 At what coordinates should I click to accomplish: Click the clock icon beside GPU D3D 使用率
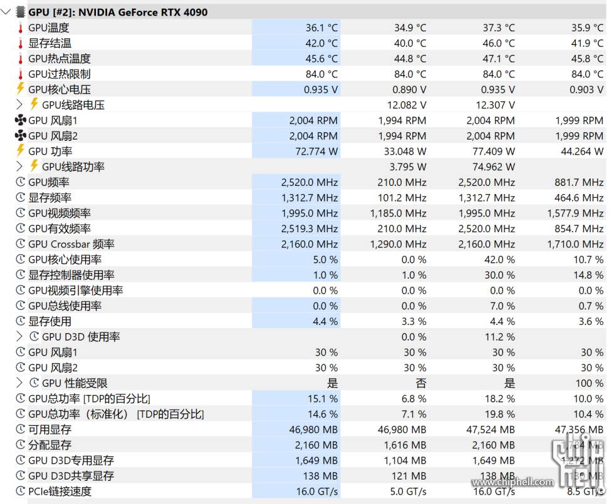[34, 337]
